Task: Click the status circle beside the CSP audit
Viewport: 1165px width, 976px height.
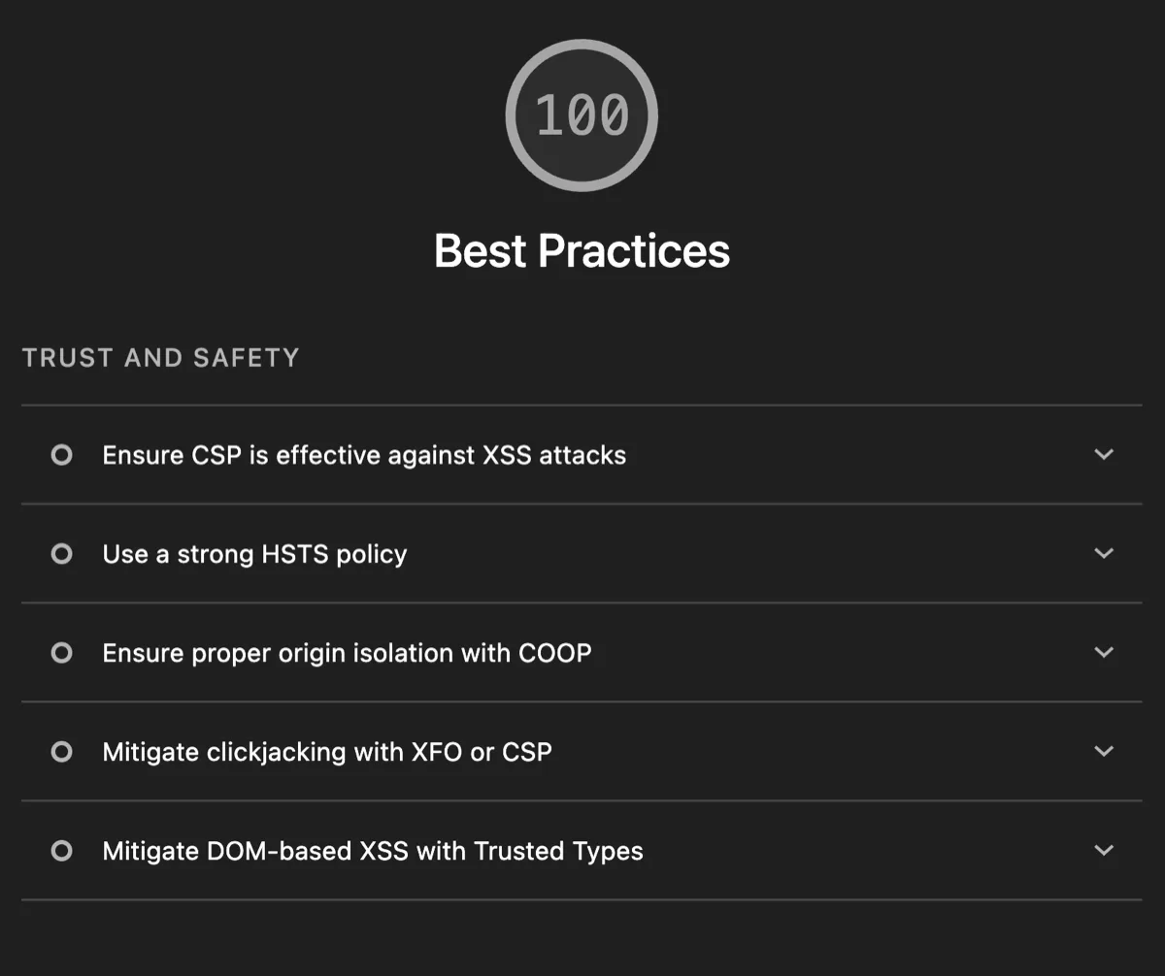Action: pyautogui.click(x=61, y=455)
